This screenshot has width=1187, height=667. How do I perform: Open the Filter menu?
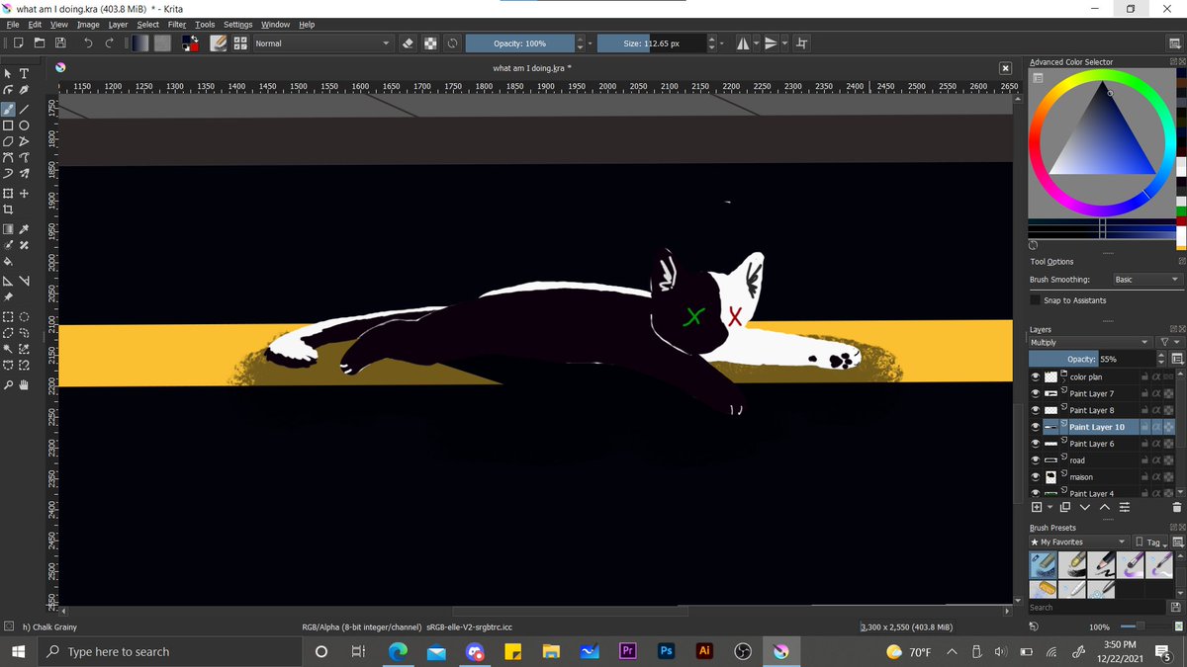click(177, 24)
